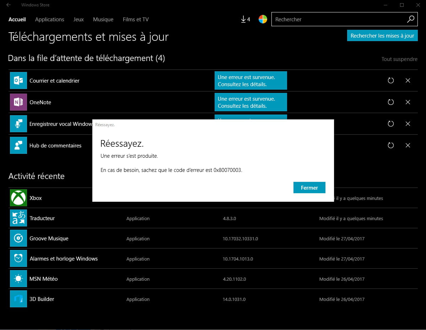
Task: Click the search magnifier icon
Action: click(x=410, y=19)
